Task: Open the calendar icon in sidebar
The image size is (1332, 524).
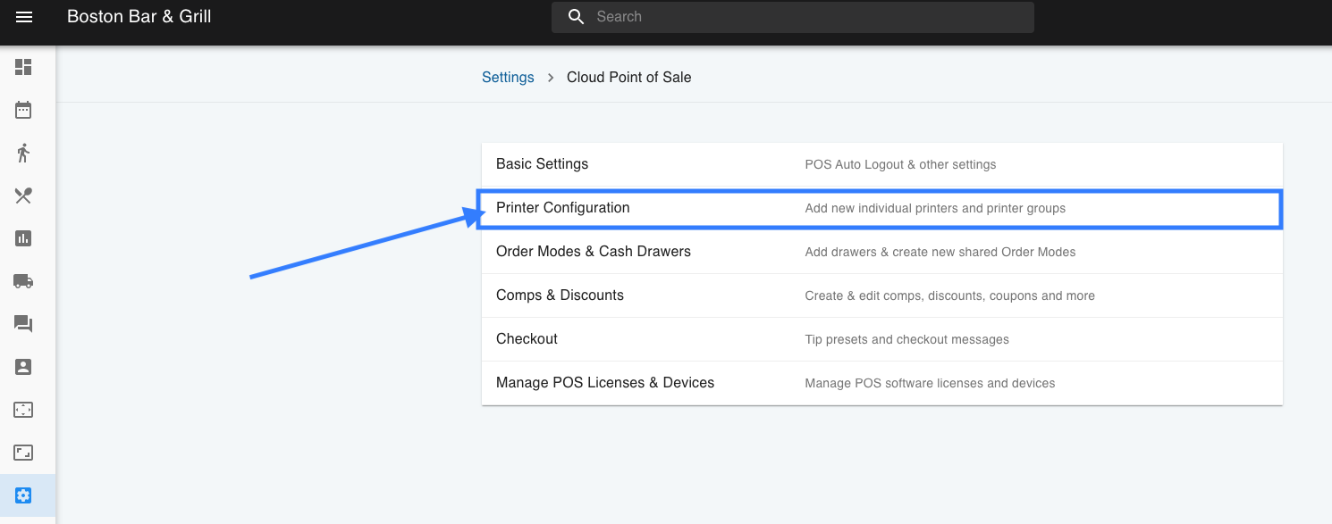Action: [x=23, y=110]
